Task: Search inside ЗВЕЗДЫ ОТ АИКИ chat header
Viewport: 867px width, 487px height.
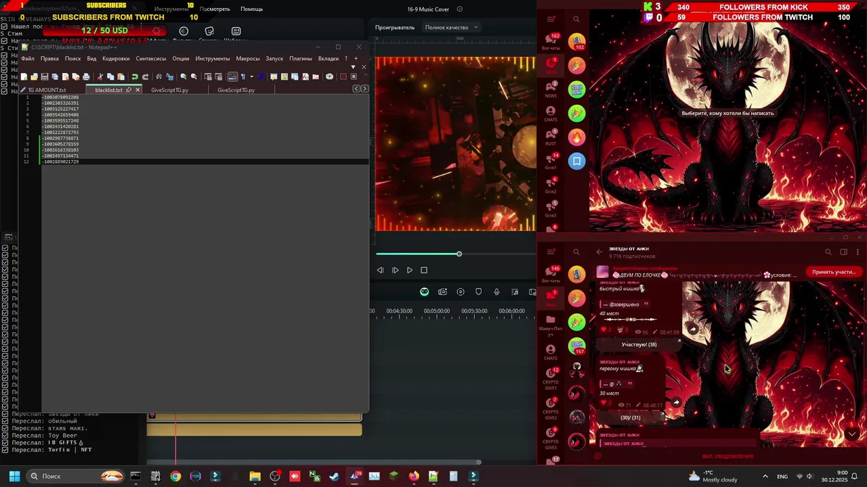Action: tap(828, 252)
